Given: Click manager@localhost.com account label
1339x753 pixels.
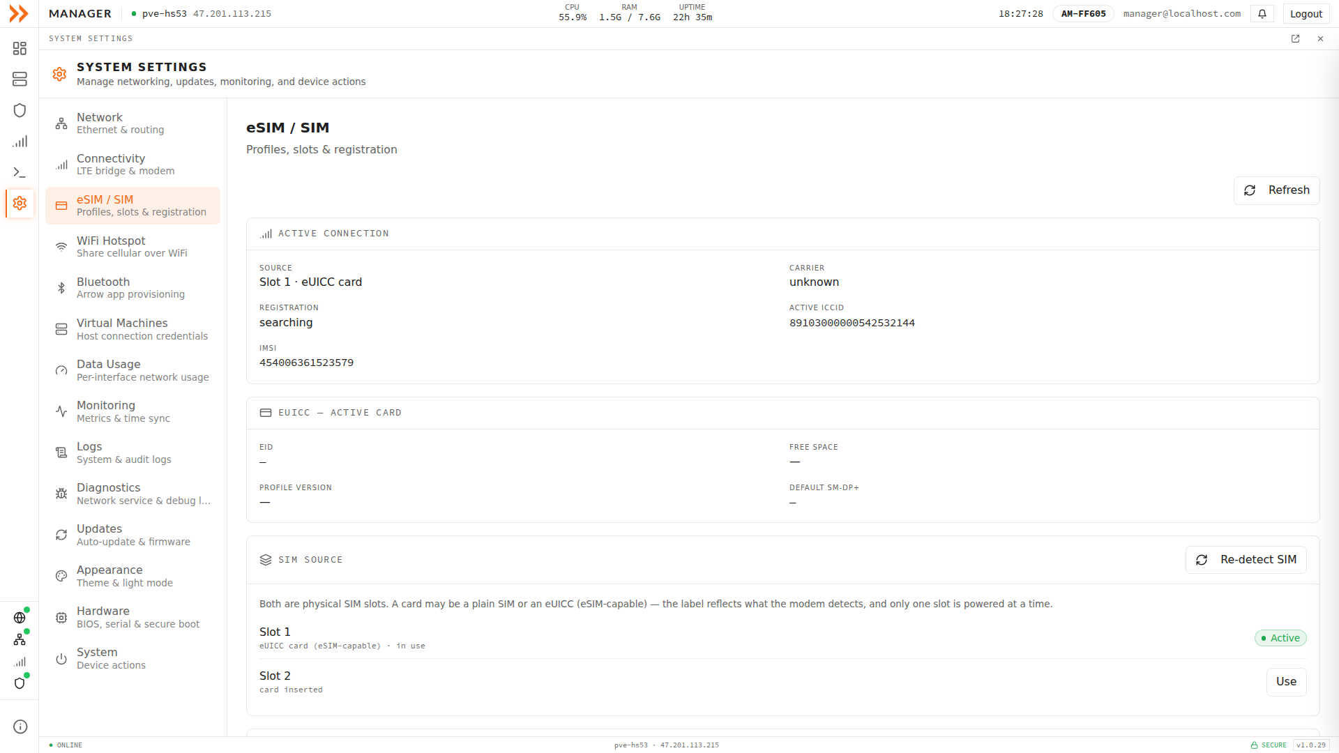Looking at the screenshot, I should (1181, 14).
